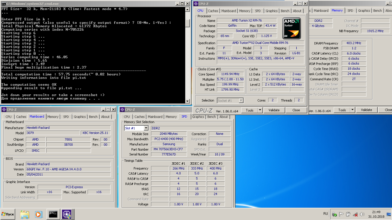This screenshot has height=220, width=392.
Task: Click the Name field AMD Turion X2 RM-76
Action: 247,21
